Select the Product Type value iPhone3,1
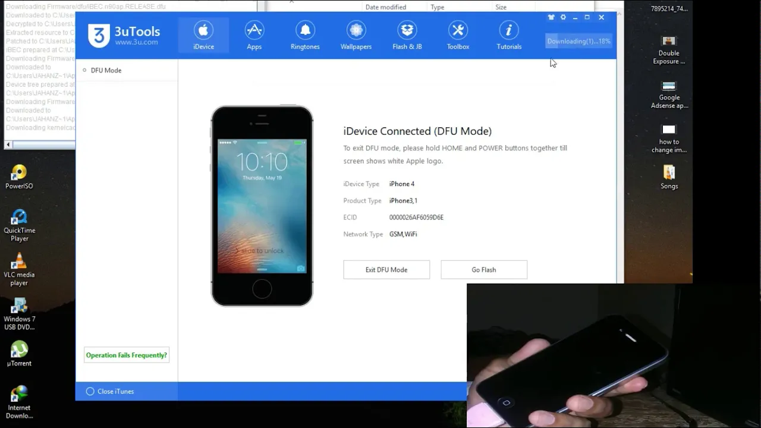Viewport: 761px width, 428px height. tap(403, 200)
